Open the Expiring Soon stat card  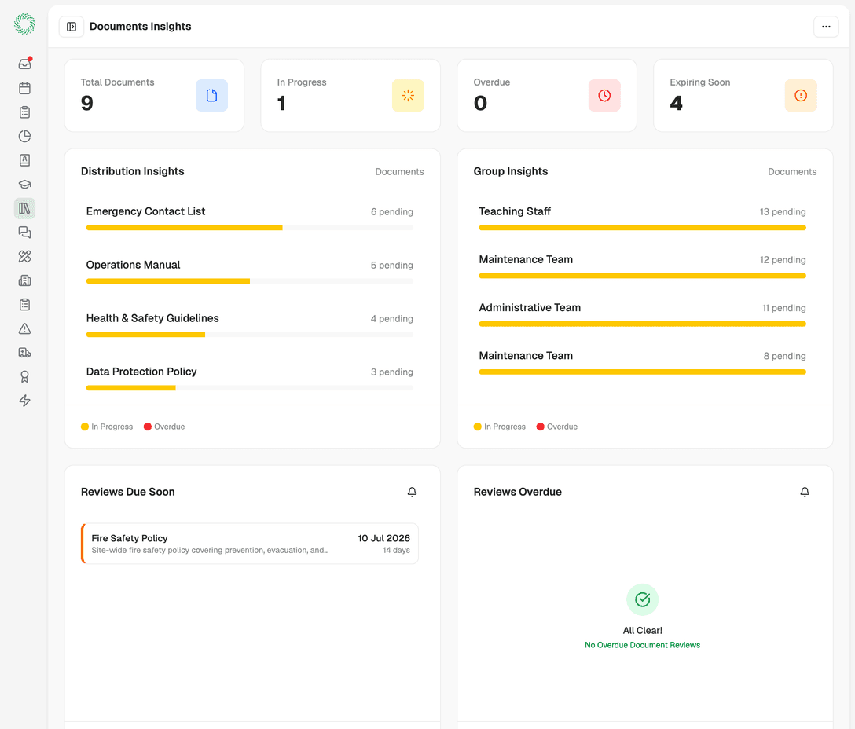pyautogui.click(x=743, y=95)
